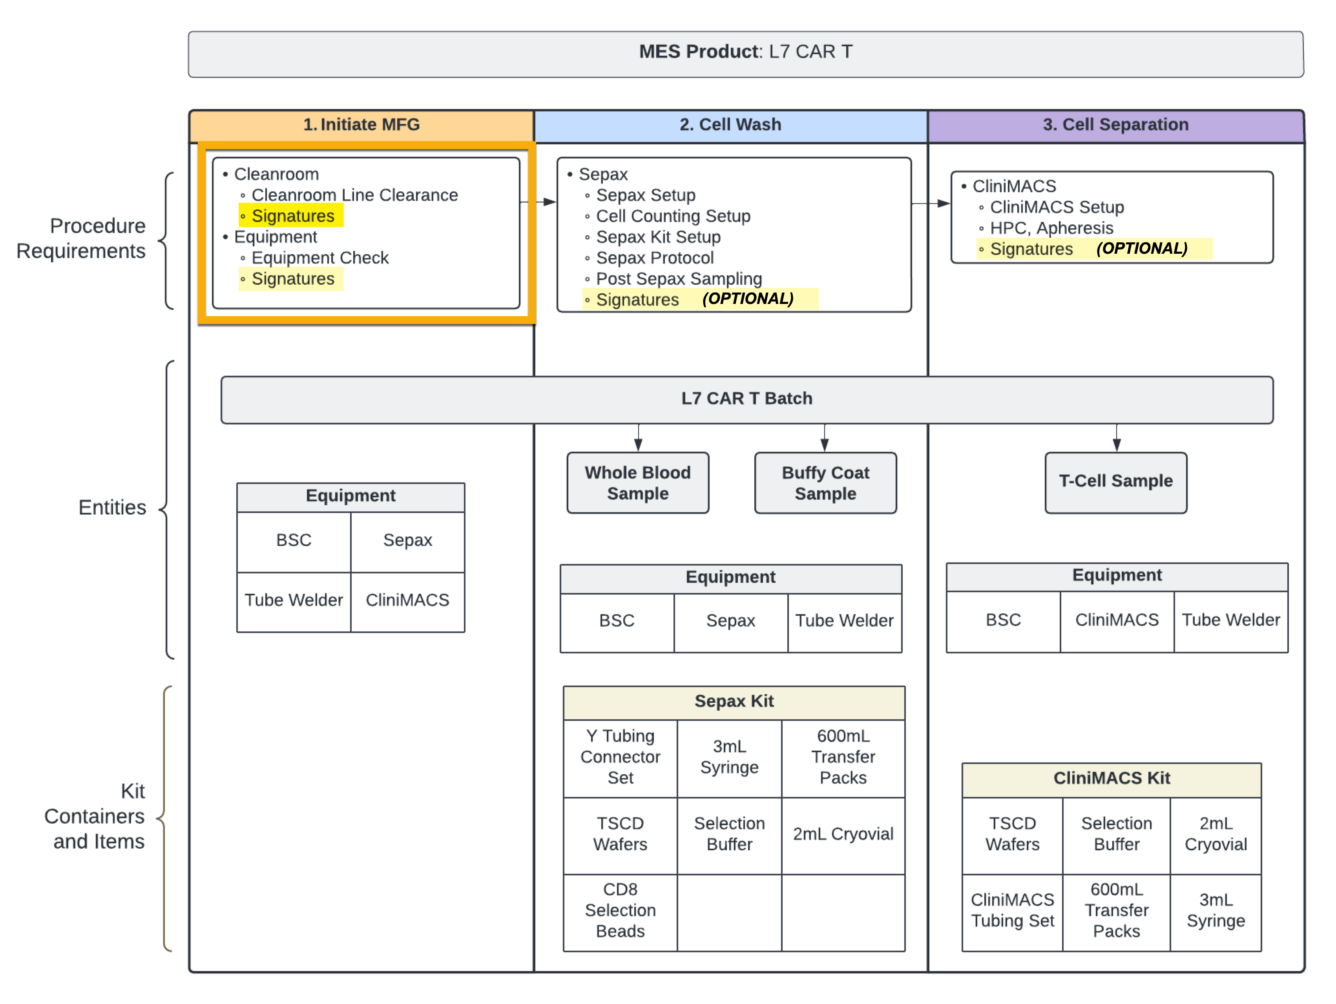
Task: Click the Sepax cell in Initiate MFG equipment
Action: (x=408, y=542)
